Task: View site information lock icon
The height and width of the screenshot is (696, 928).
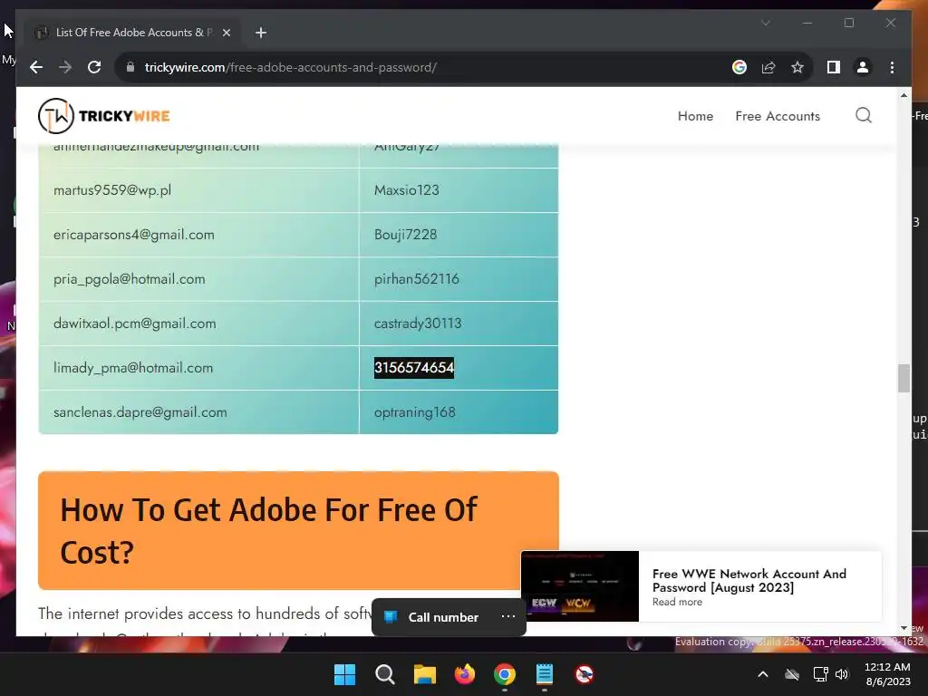Action: (130, 67)
